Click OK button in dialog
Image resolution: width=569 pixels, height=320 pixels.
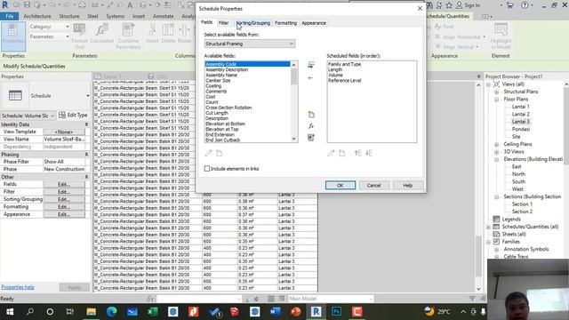(340, 186)
